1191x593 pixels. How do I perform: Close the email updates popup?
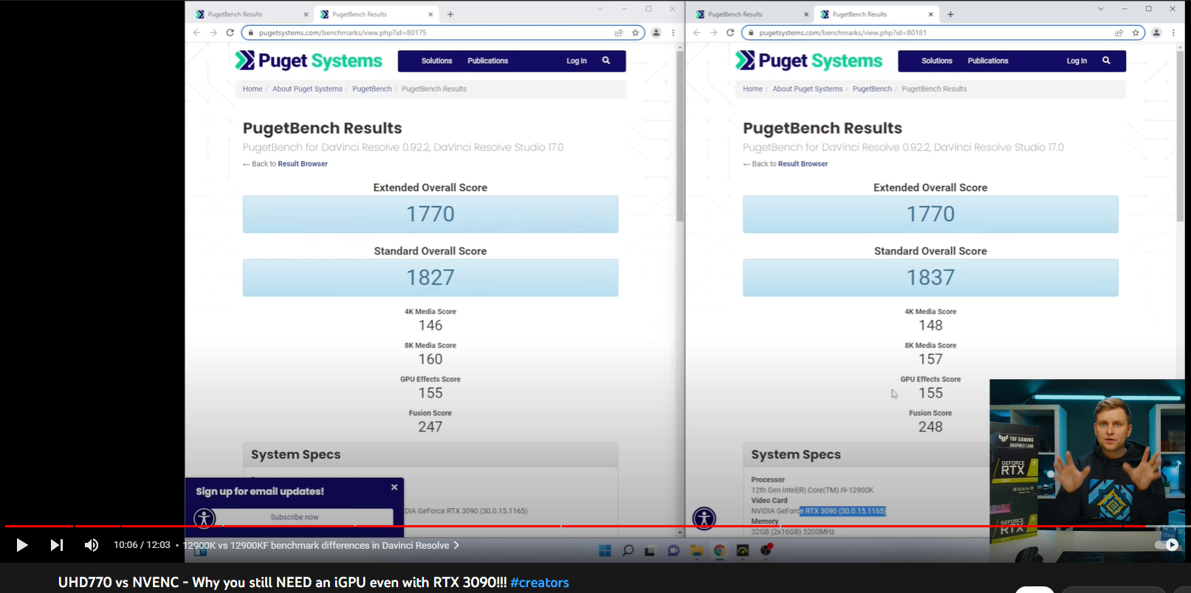(394, 487)
